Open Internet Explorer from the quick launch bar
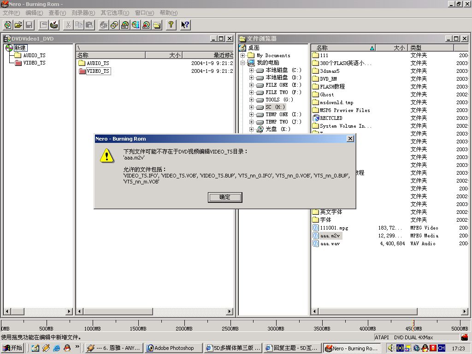The width and height of the screenshot is (472, 354). [x=56, y=348]
